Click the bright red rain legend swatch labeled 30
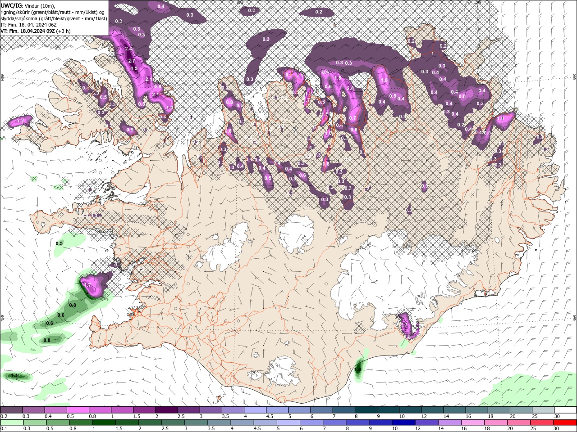This screenshot has height=432, width=577. tap(565, 423)
